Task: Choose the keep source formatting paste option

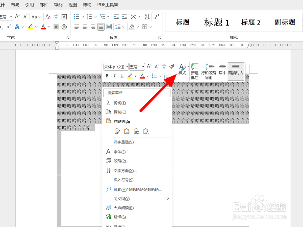Action: point(117,131)
